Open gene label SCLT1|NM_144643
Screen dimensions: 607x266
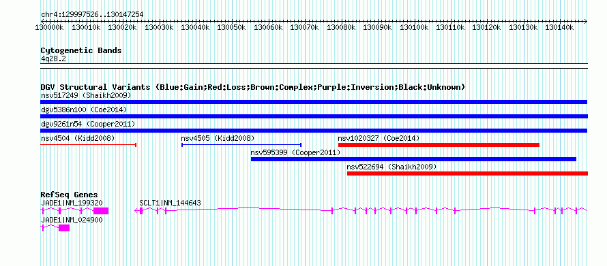pos(171,203)
